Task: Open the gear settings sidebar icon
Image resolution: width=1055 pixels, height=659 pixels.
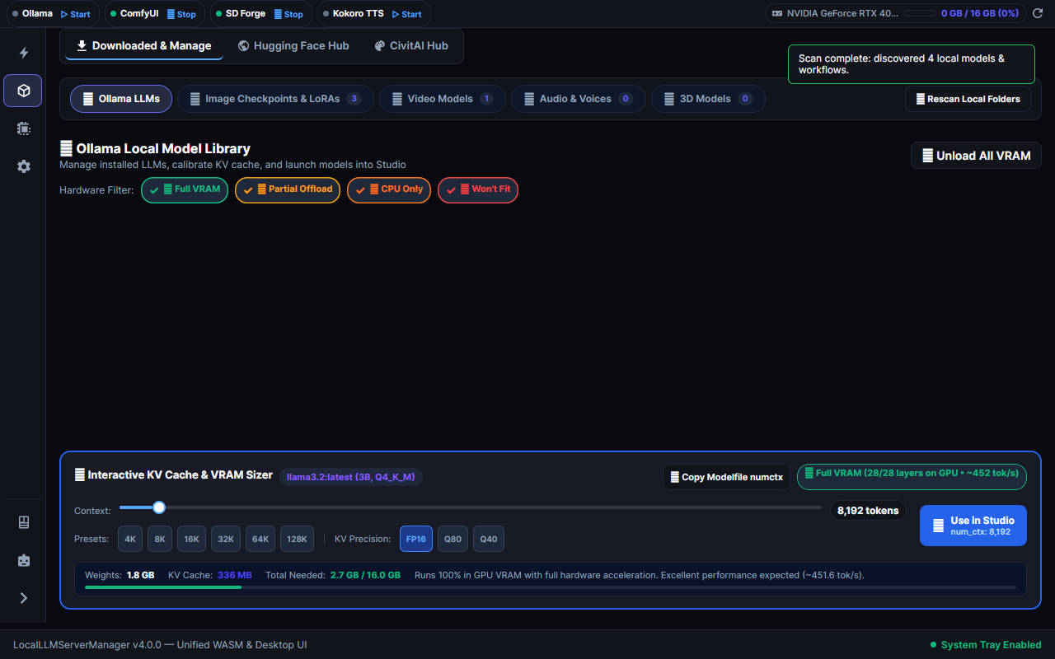Action: [x=23, y=166]
